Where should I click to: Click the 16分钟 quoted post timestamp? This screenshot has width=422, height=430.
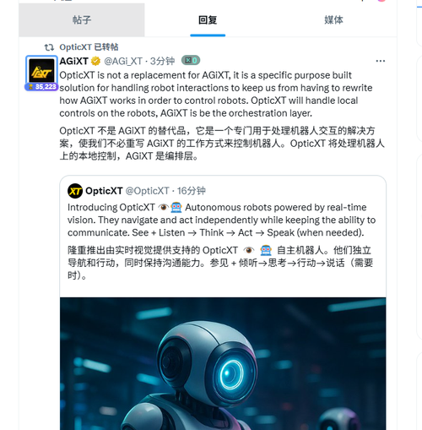[x=192, y=191]
